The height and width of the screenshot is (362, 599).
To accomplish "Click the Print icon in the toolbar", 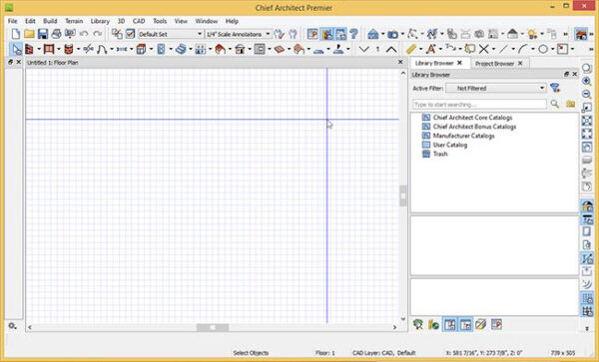I will point(56,34).
